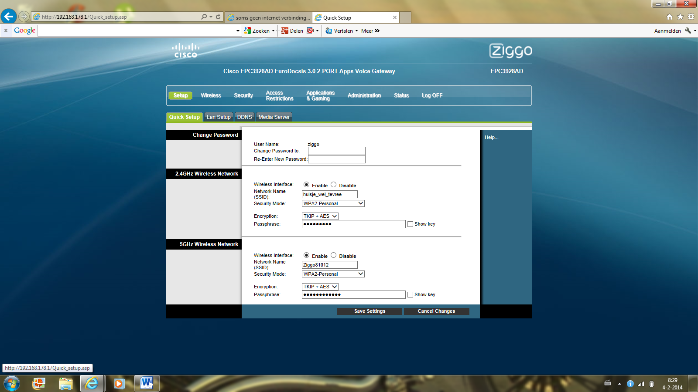Open the Wireless menu

(x=211, y=95)
